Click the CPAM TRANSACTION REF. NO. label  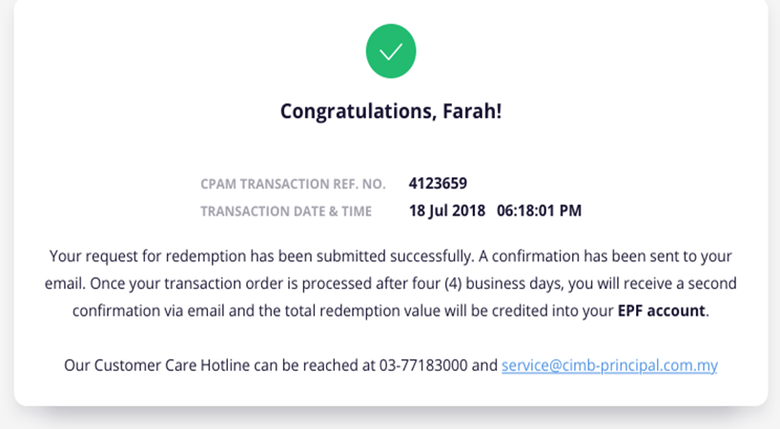tap(293, 184)
